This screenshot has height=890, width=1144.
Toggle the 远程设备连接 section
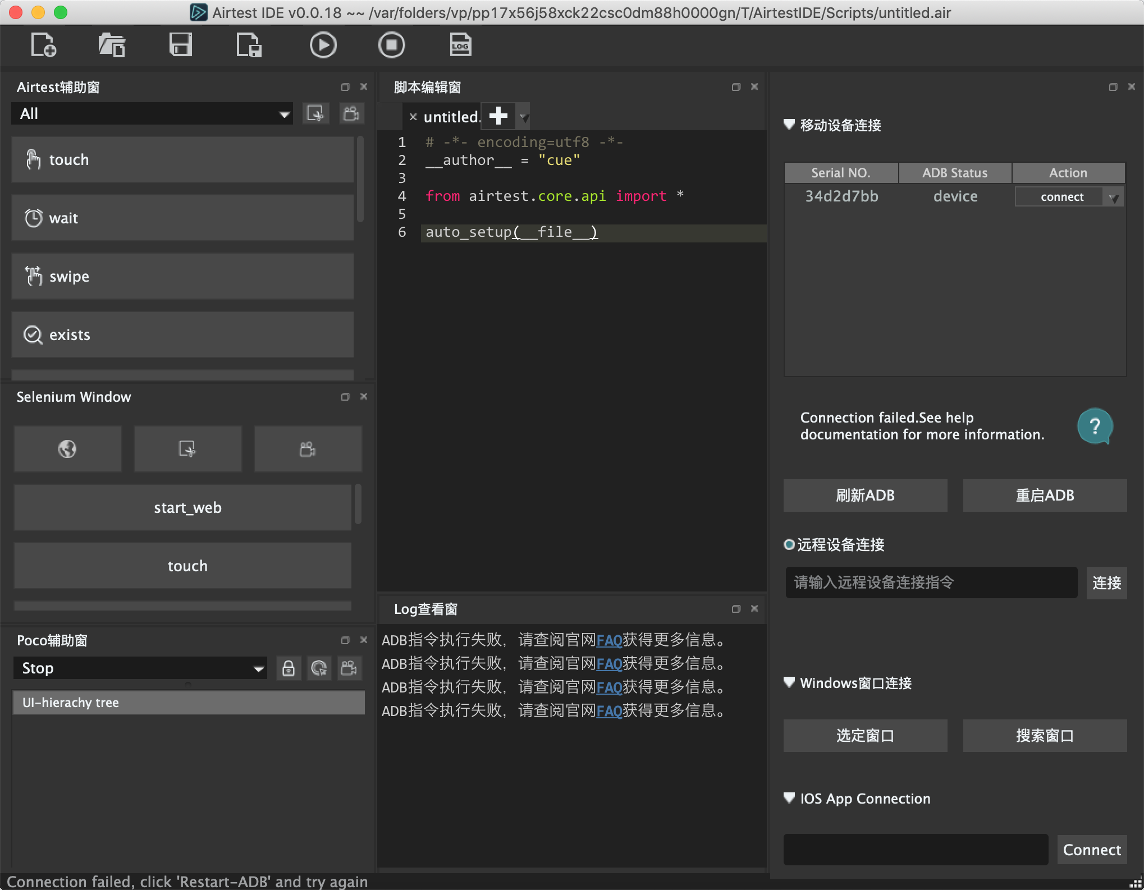789,544
